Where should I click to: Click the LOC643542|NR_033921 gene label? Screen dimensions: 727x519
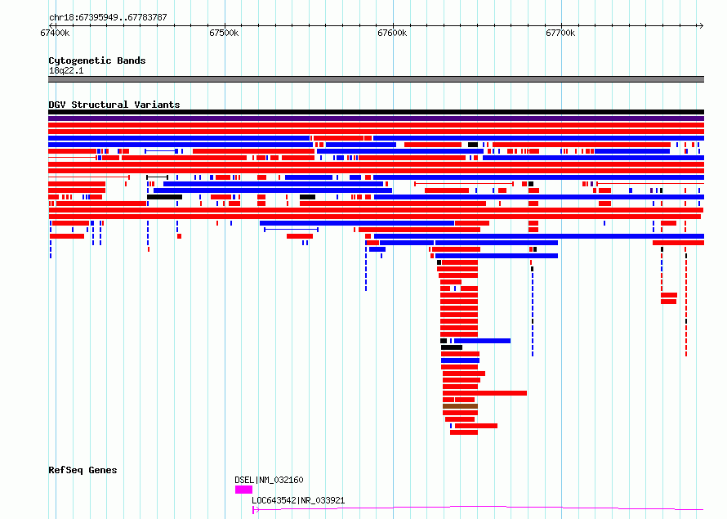(x=298, y=500)
